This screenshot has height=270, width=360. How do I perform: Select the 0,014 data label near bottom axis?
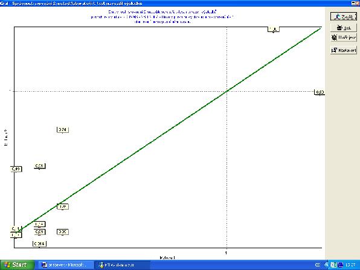39,244
